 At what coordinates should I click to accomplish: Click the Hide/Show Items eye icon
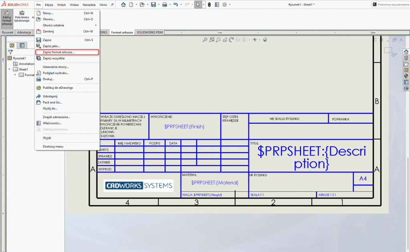coord(255,40)
